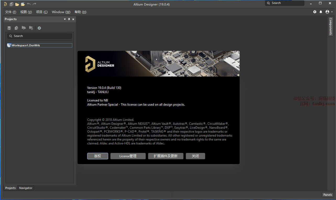Click the user account avatar icon

327,12
